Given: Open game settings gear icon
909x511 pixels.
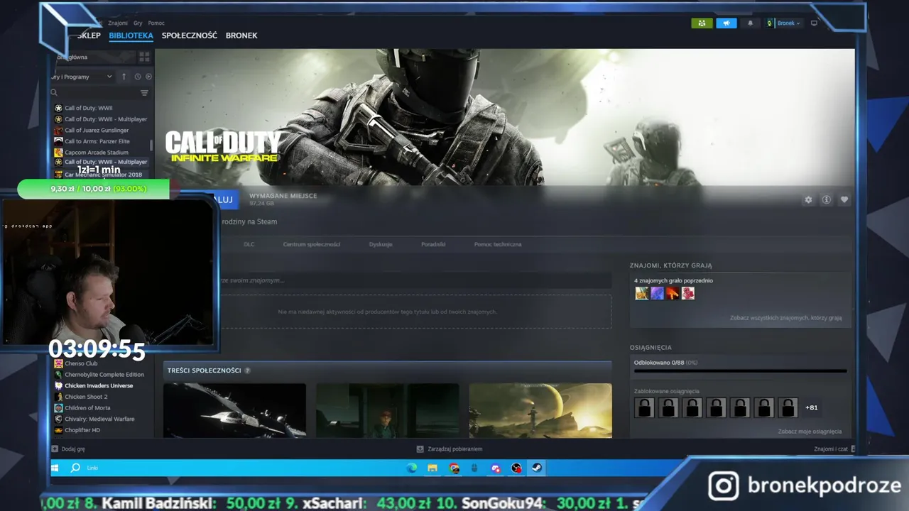Looking at the screenshot, I should coord(808,200).
